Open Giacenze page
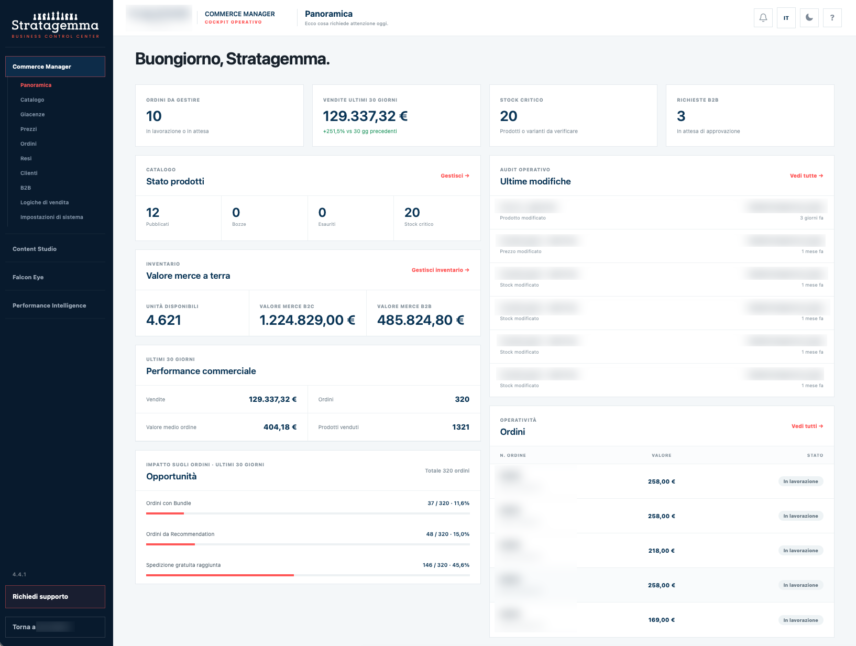The image size is (856, 646). coord(32,114)
